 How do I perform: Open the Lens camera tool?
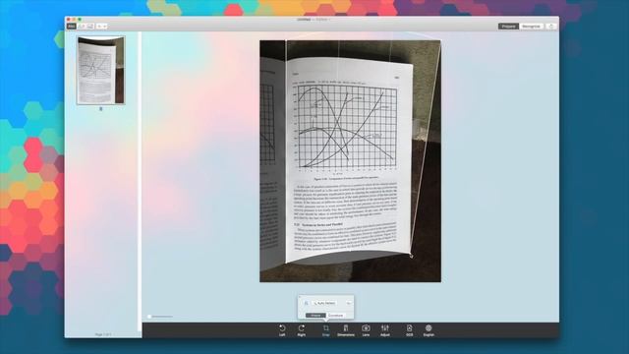[x=366, y=330]
